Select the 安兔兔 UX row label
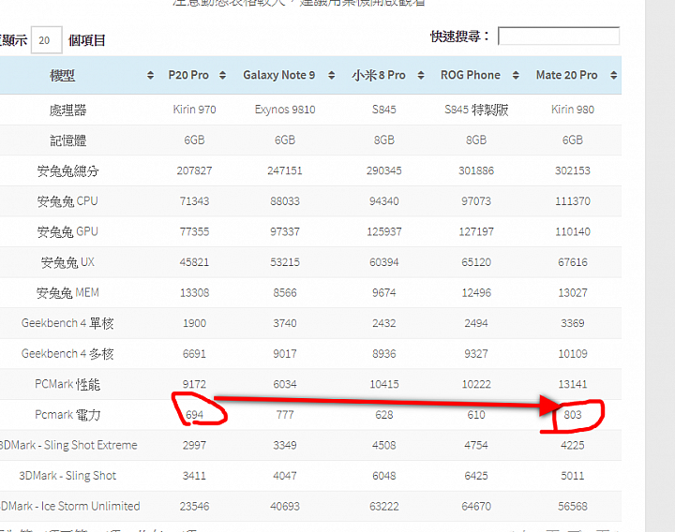The width and height of the screenshot is (675, 532). coord(67,262)
